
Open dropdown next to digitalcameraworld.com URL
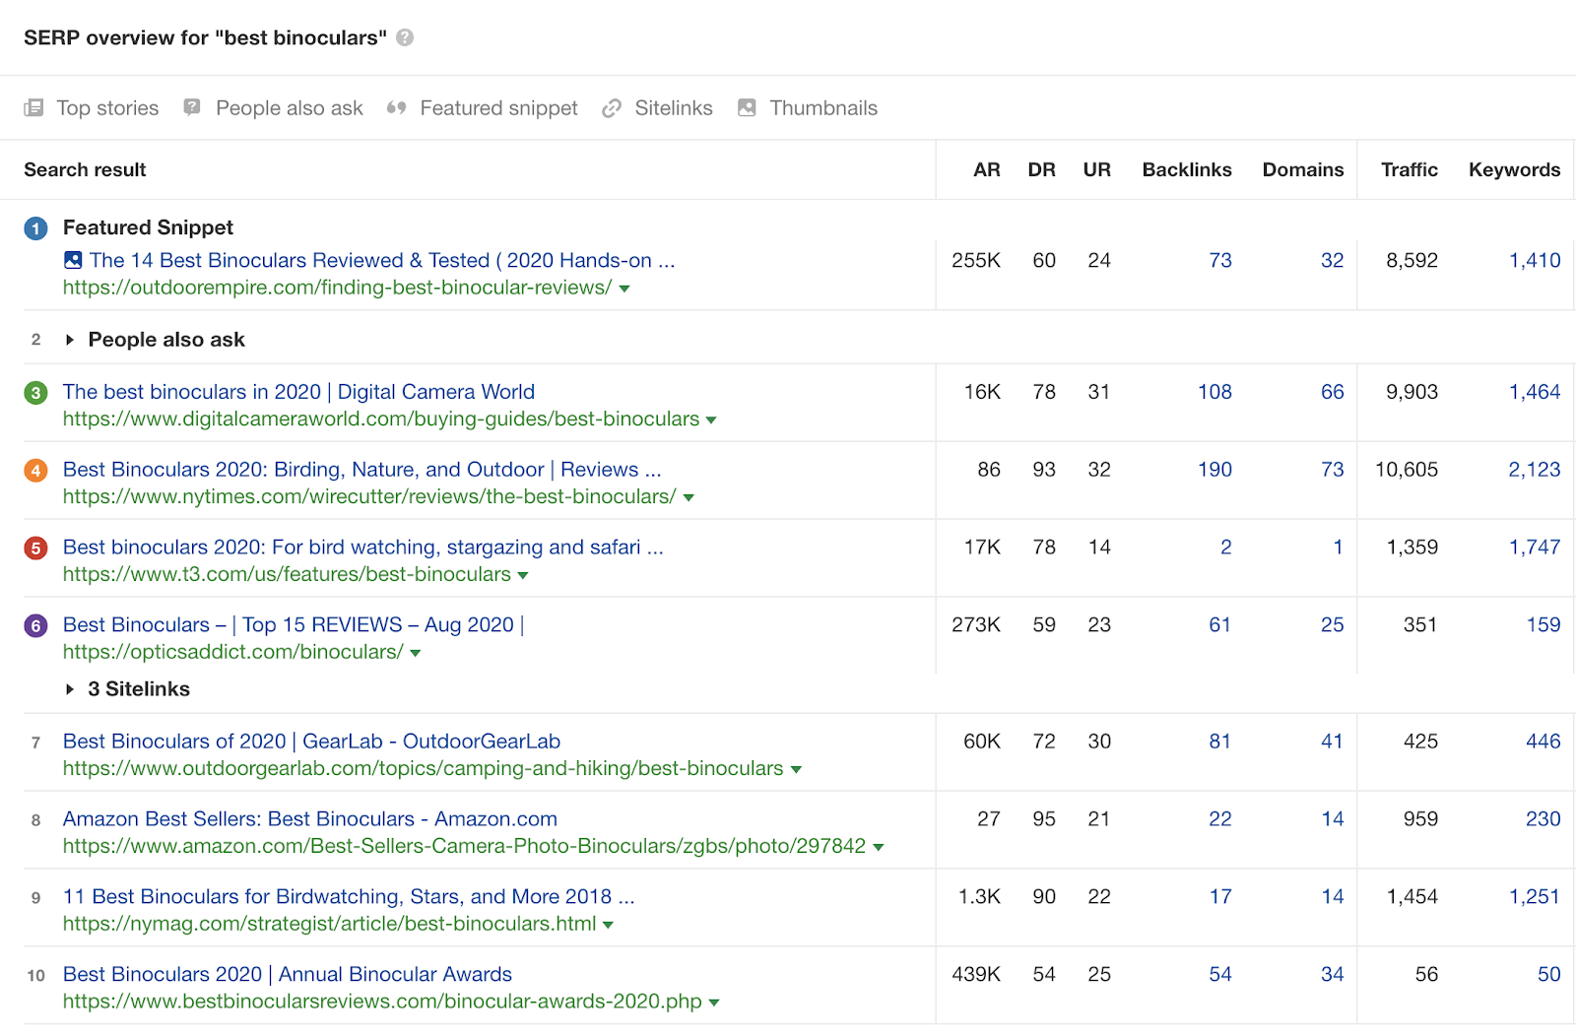click(711, 420)
